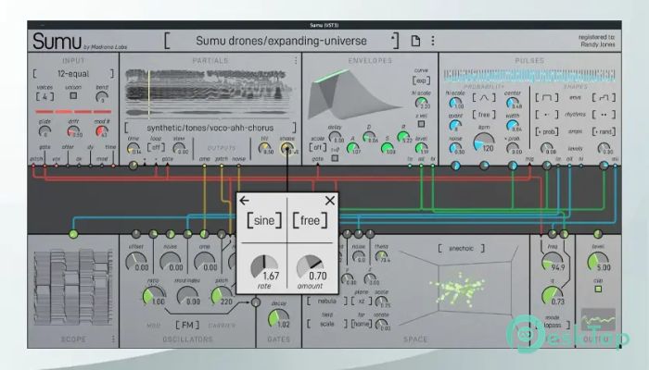Viewport: 649px width, 370px height.
Task: Toggle the unison checkbox
Action: pos(74,95)
